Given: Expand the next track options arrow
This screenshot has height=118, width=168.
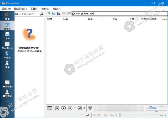Looking at the screenshot, I should (x=85, y=108).
